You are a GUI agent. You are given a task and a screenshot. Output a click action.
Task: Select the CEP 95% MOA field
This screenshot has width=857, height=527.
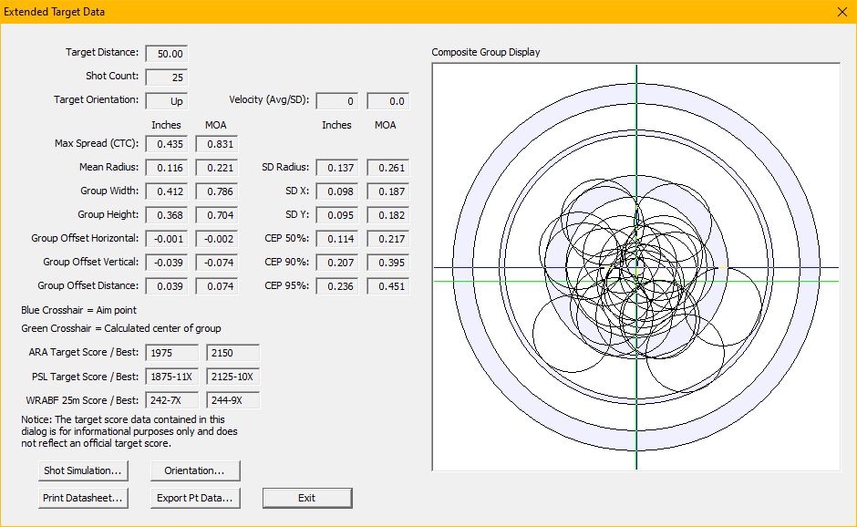387,286
